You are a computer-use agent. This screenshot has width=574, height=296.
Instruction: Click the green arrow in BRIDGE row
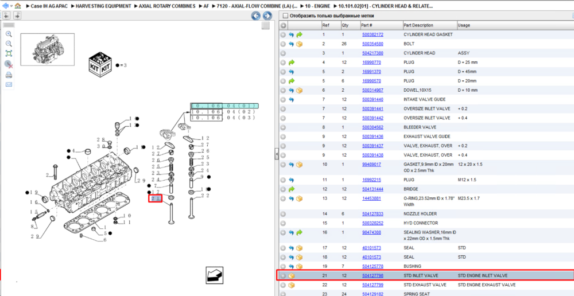[x=292, y=189]
